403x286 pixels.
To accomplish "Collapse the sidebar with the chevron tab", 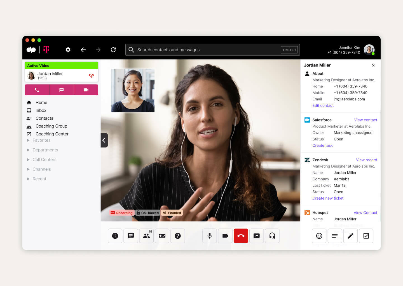I will click(104, 140).
